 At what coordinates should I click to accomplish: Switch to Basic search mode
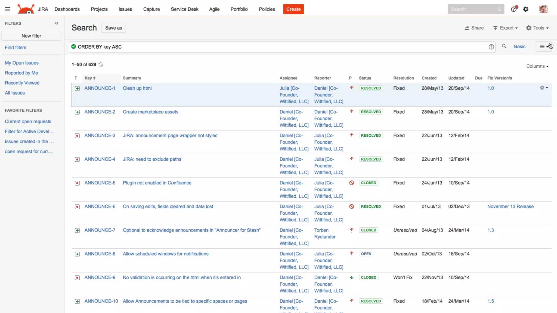(519, 47)
